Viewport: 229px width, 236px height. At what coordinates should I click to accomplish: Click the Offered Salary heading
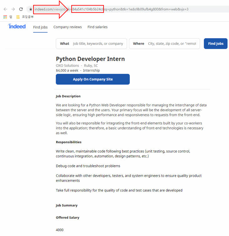tap(68, 218)
